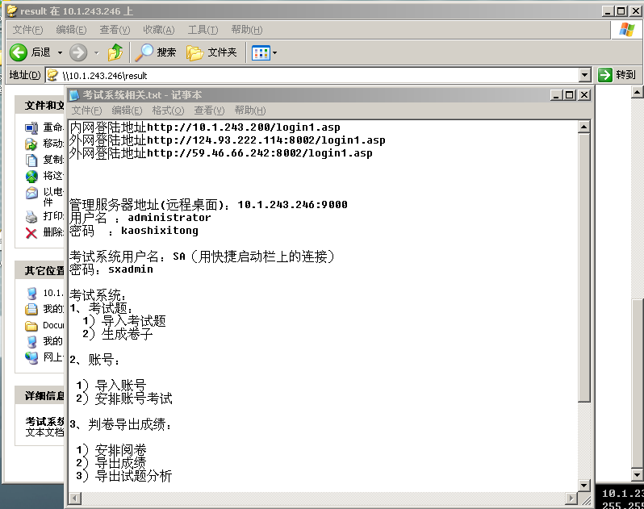Click the line '3、判卷导出成绩：'
Screen dimensions: 644x509
[121, 424]
